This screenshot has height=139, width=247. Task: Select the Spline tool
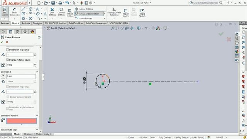[x=38, y=9]
